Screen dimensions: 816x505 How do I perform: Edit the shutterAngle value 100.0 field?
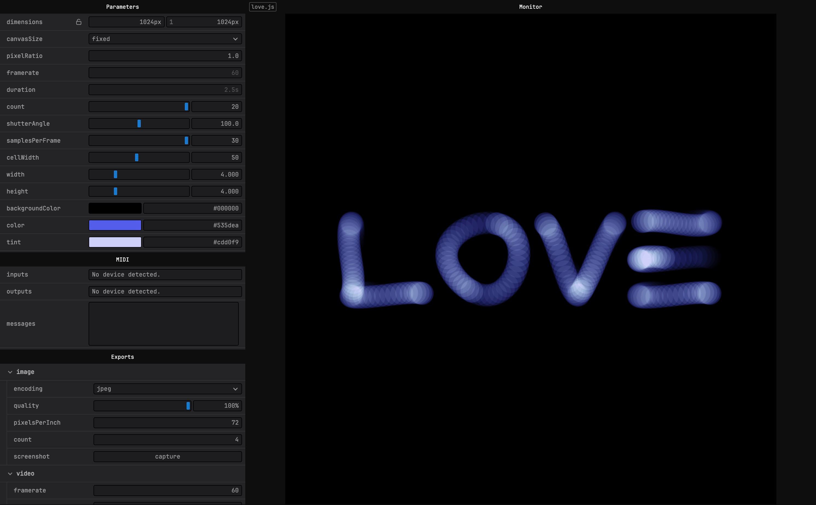tap(217, 124)
